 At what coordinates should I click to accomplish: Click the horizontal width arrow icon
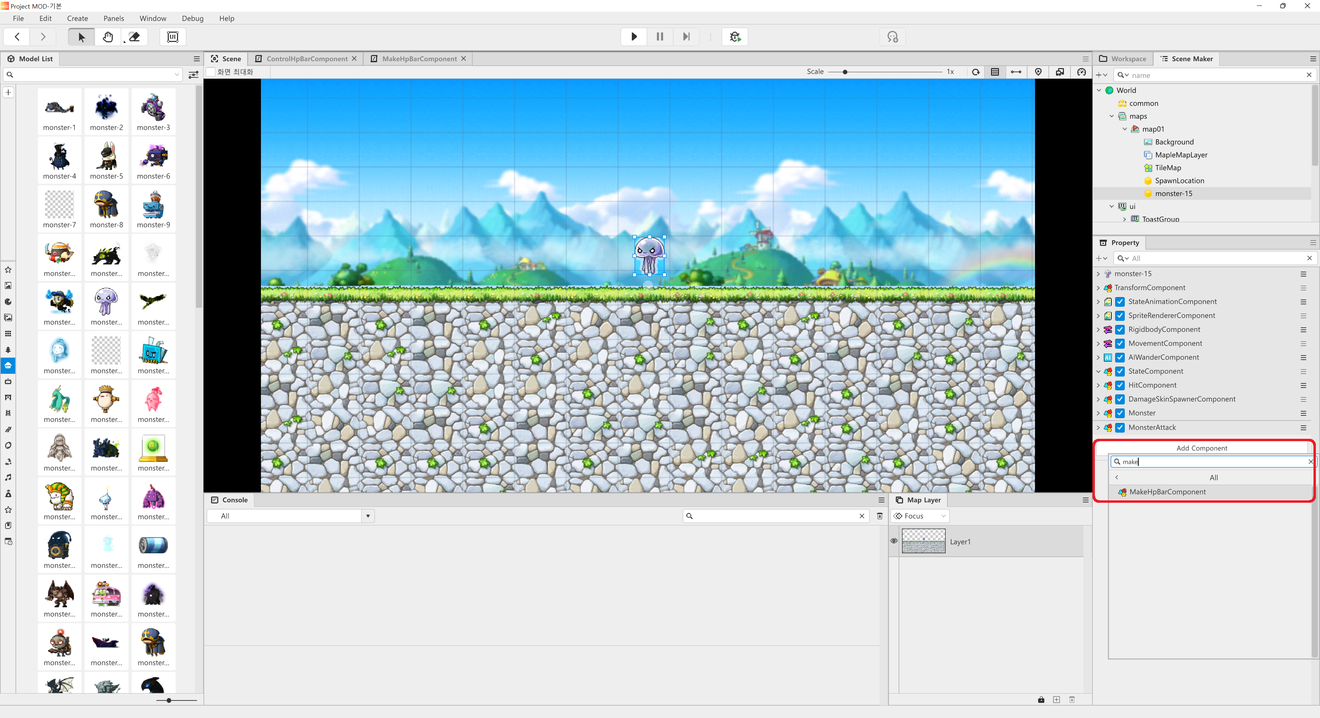(x=1016, y=72)
